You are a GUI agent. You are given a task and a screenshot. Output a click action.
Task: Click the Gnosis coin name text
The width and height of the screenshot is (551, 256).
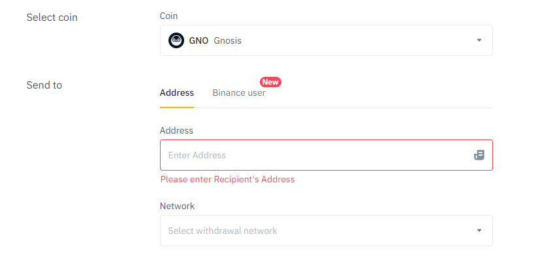pos(228,40)
